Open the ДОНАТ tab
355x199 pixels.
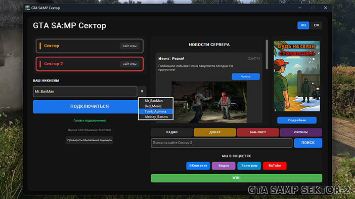click(x=214, y=132)
